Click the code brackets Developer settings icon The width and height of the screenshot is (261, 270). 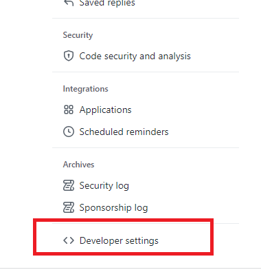69,240
